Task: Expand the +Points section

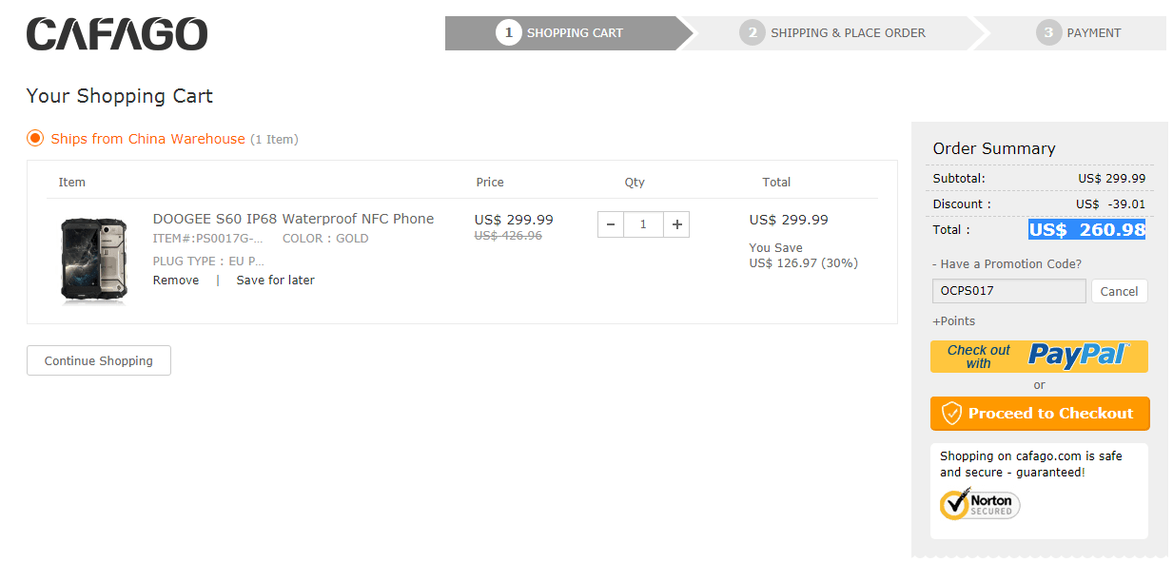Action: pos(953,321)
